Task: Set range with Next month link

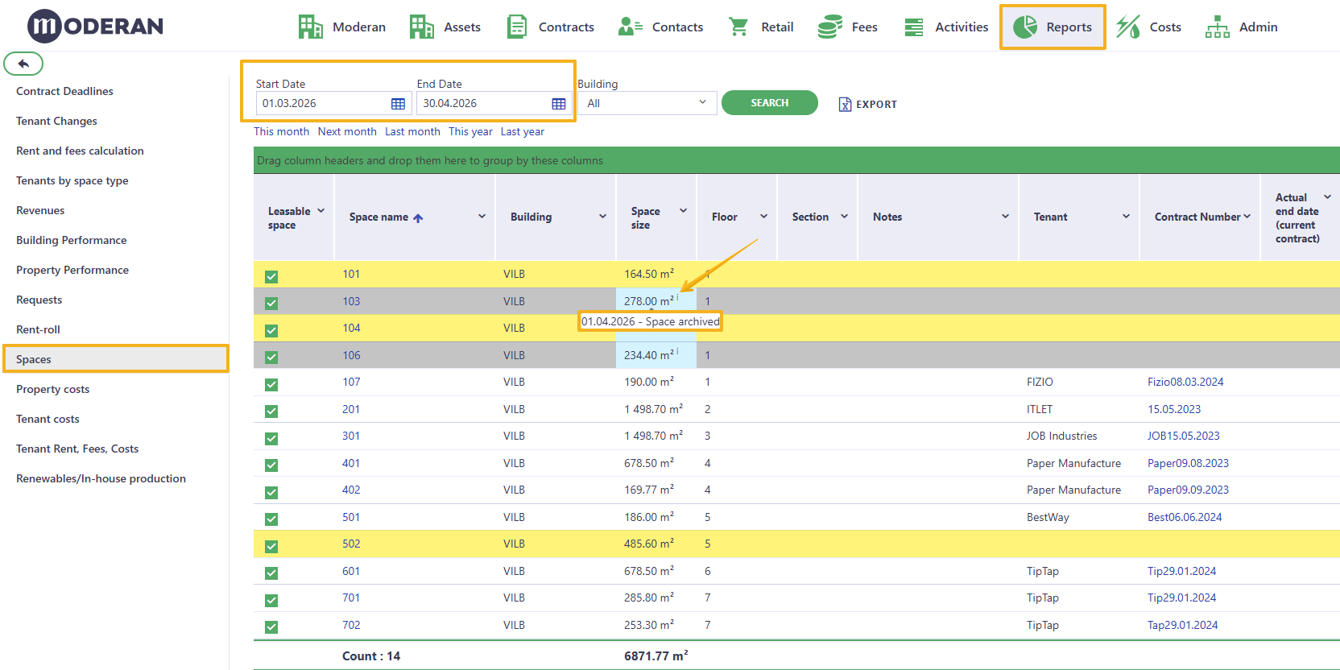Action: [x=347, y=131]
